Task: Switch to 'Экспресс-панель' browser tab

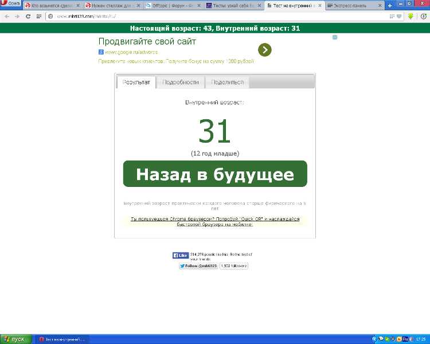Action: click(x=351, y=5)
